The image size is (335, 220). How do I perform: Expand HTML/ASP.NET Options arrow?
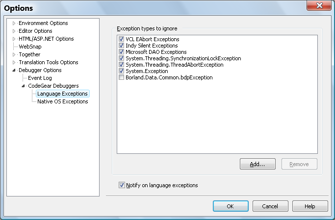(x=14, y=39)
